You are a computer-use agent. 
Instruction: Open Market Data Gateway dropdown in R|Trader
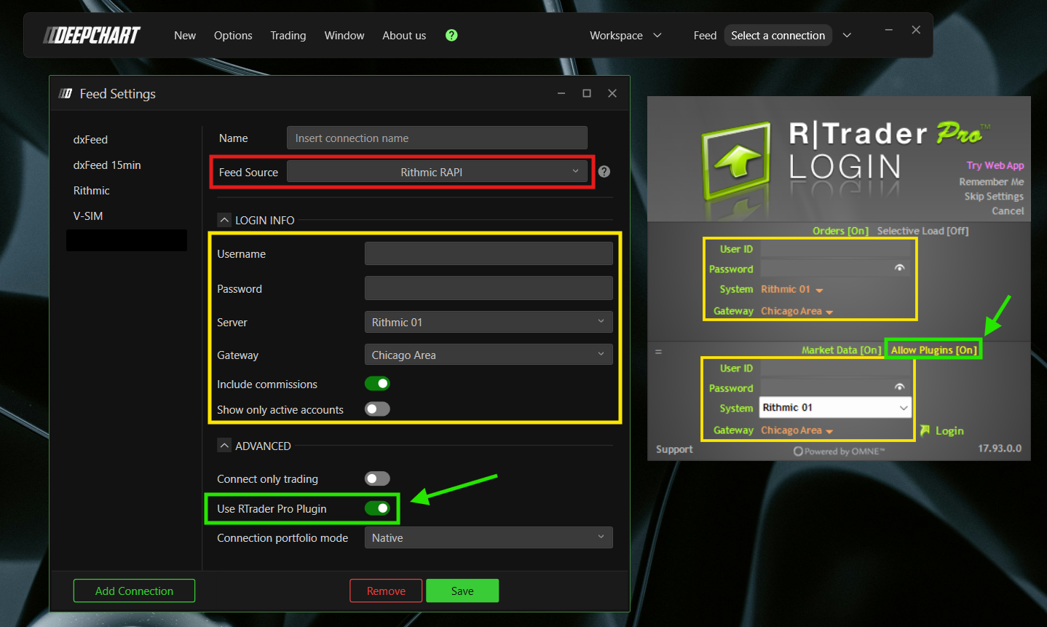click(797, 430)
